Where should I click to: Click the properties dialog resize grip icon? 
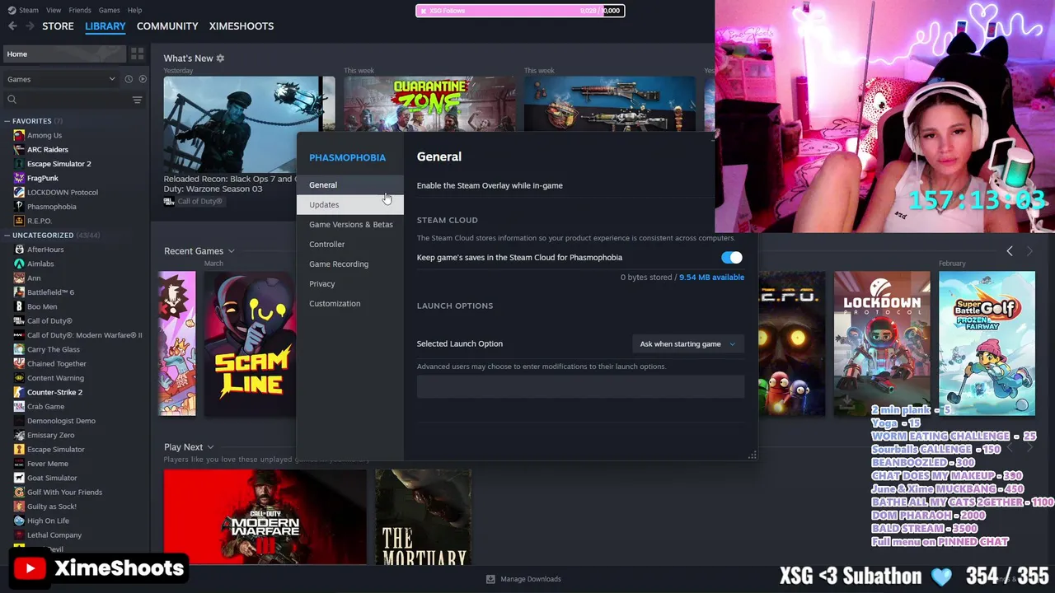point(752,455)
